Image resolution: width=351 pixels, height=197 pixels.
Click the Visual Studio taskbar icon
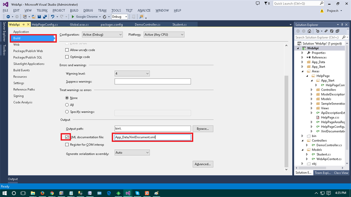click(128, 193)
